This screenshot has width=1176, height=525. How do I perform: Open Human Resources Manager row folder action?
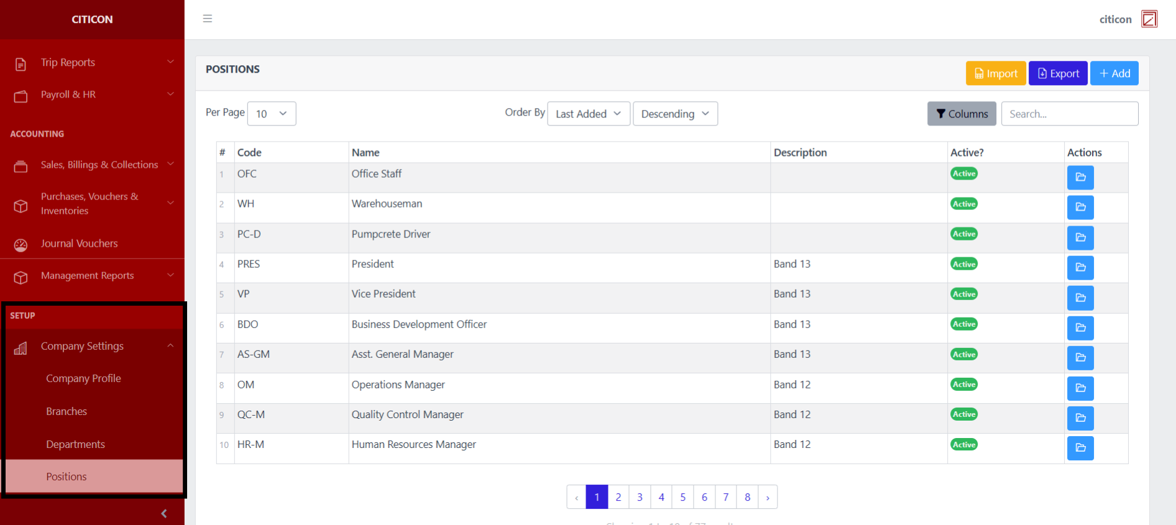tap(1080, 448)
